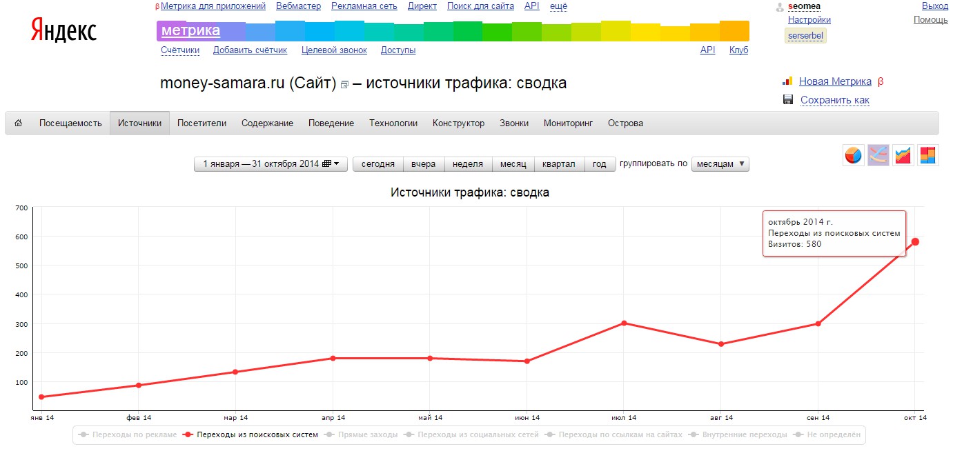Select the stacked area chart icon

tap(903, 155)
